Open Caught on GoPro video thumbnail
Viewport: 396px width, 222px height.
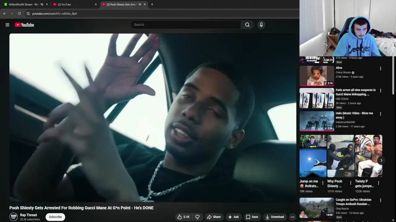point(317,208)
